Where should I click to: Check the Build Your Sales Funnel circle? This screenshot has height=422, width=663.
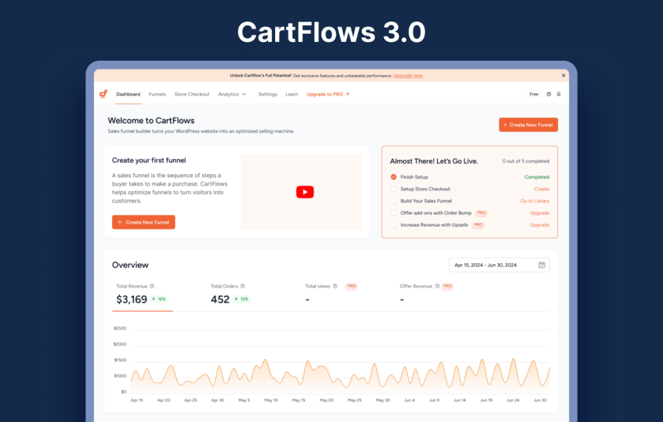[394, 201]
